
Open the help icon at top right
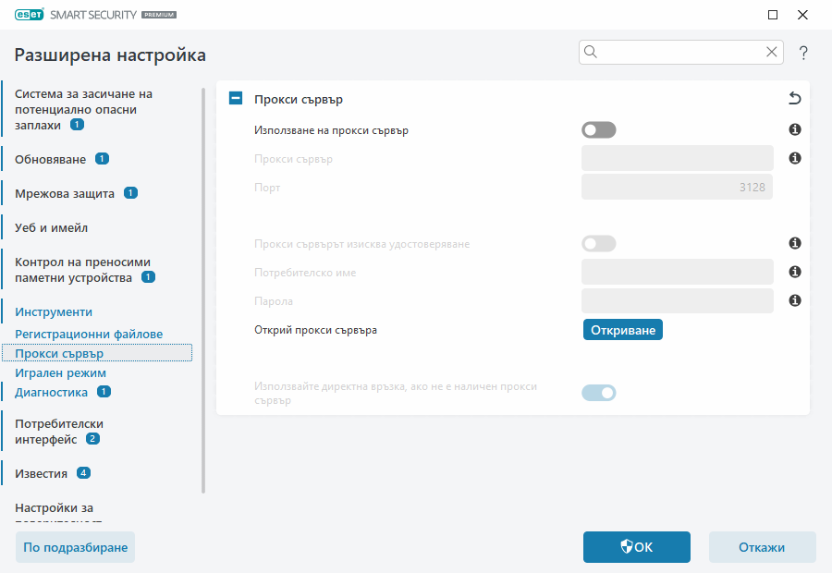click(802, 53)
